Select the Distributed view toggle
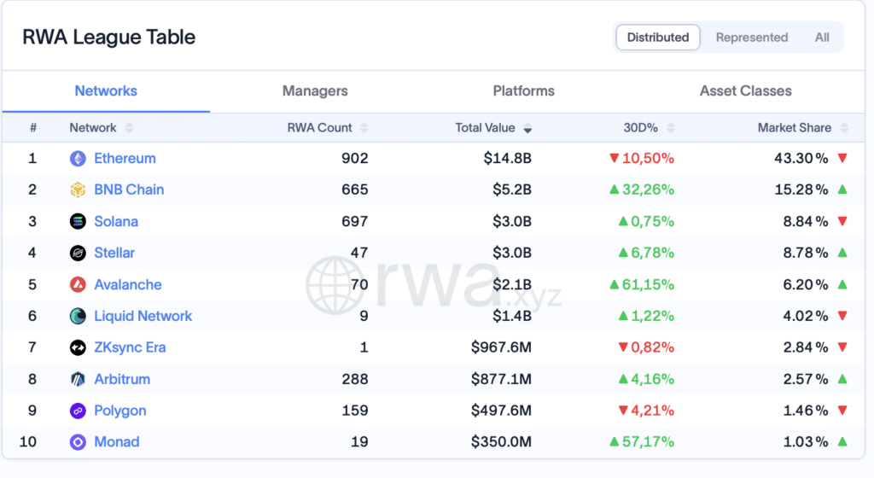The height and width of the screenshot is (478, 874). coord(658,38)
